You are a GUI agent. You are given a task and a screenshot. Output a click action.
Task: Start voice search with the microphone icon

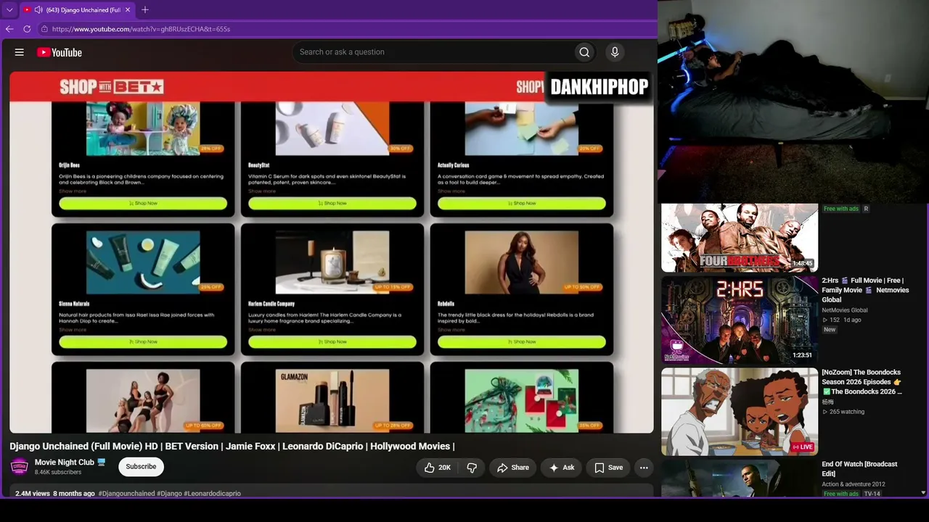[x=615, y=52]
